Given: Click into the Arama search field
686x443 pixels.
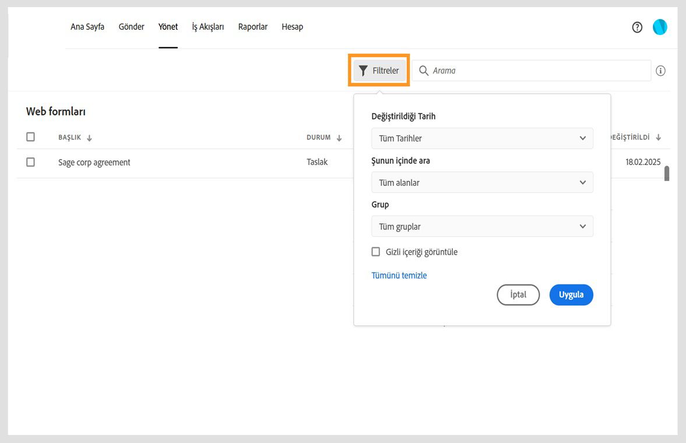Looking at the screenshot, I should click(x=539, y=71).
